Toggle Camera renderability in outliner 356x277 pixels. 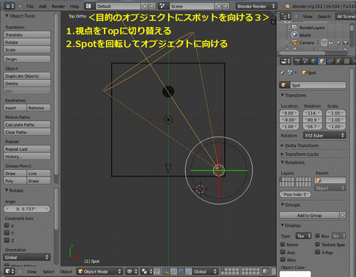pos(346,43)
